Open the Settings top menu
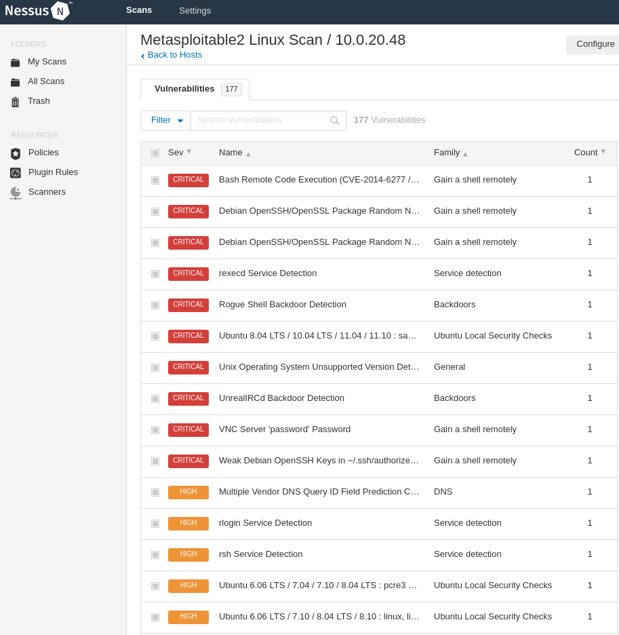Viewport: 619px width, 635px height. [195, 11]
